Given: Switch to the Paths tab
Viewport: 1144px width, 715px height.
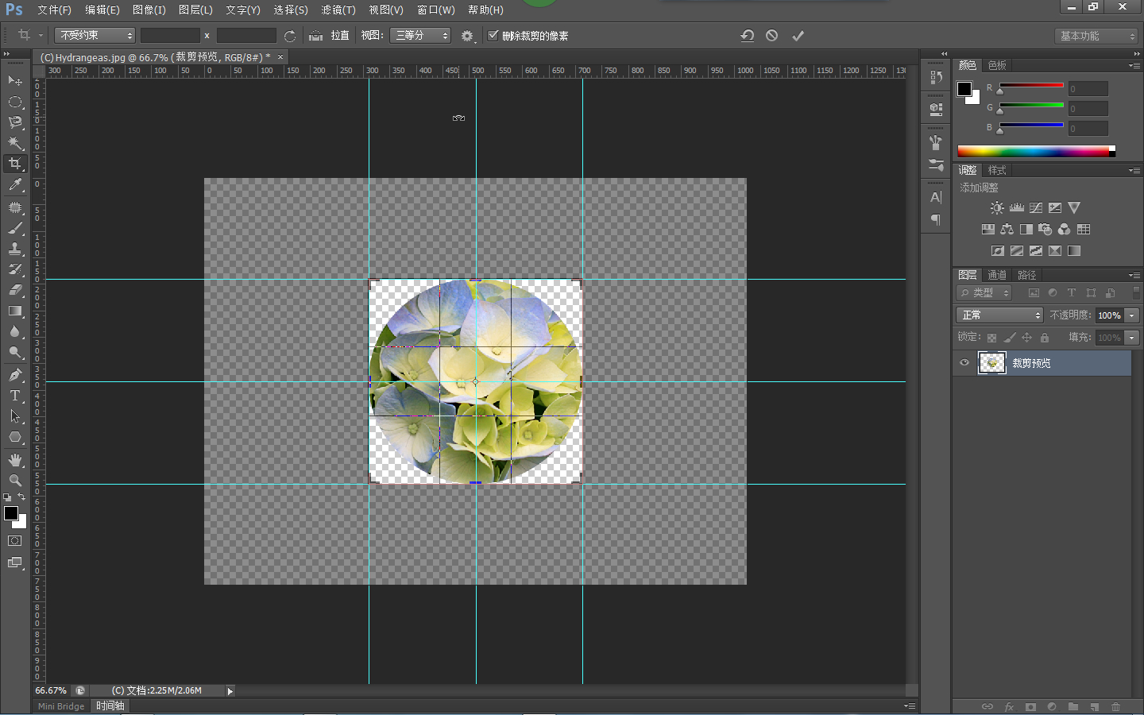Looking at the screenshot, I should coord(1027,275).
